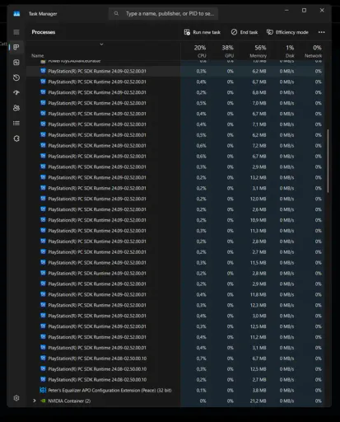The height and width of the screenshot is (422, 340).
Task: Click the 6,8 MB memory cell
Action: click(259, 92)
